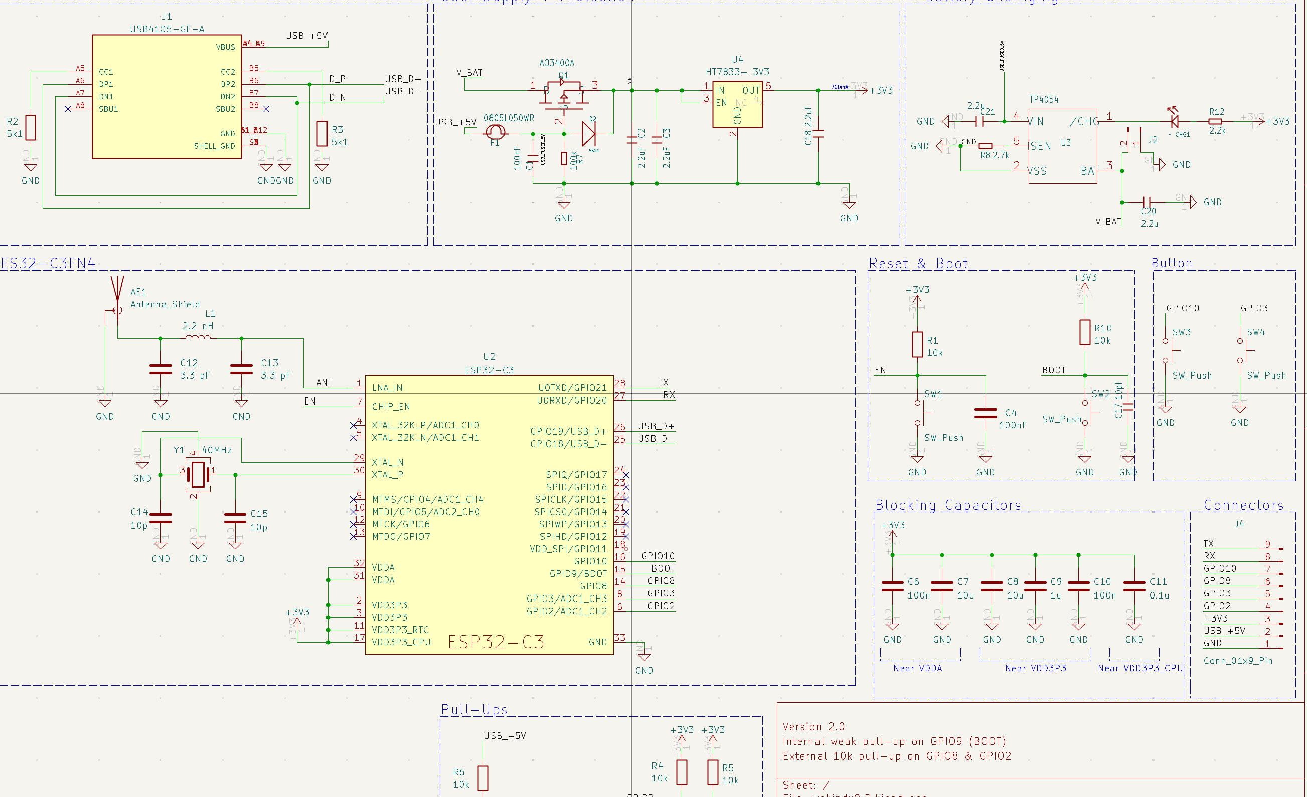Click the 'Version 2.0' note text
Screen dimensions: 1307x797
coord(813,726)
